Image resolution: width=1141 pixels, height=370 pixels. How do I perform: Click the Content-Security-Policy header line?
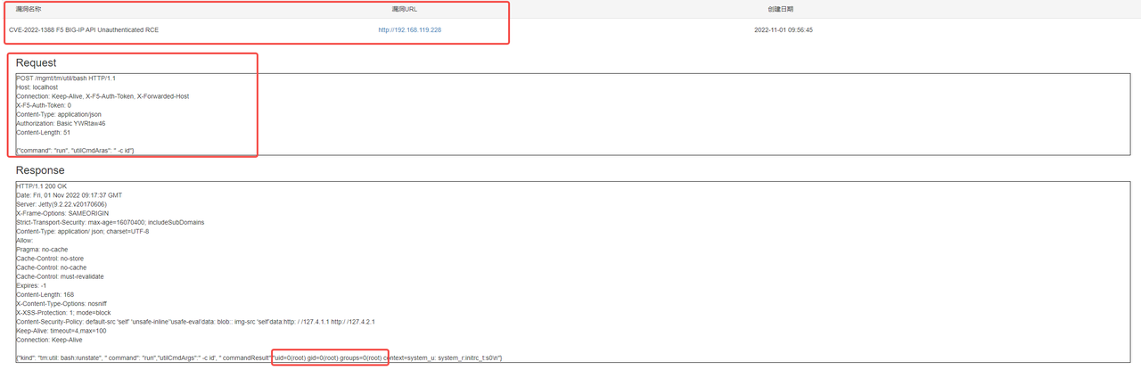(195, 321)
